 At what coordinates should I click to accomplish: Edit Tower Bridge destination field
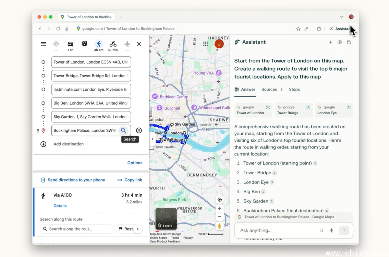(x=91, y=76)
